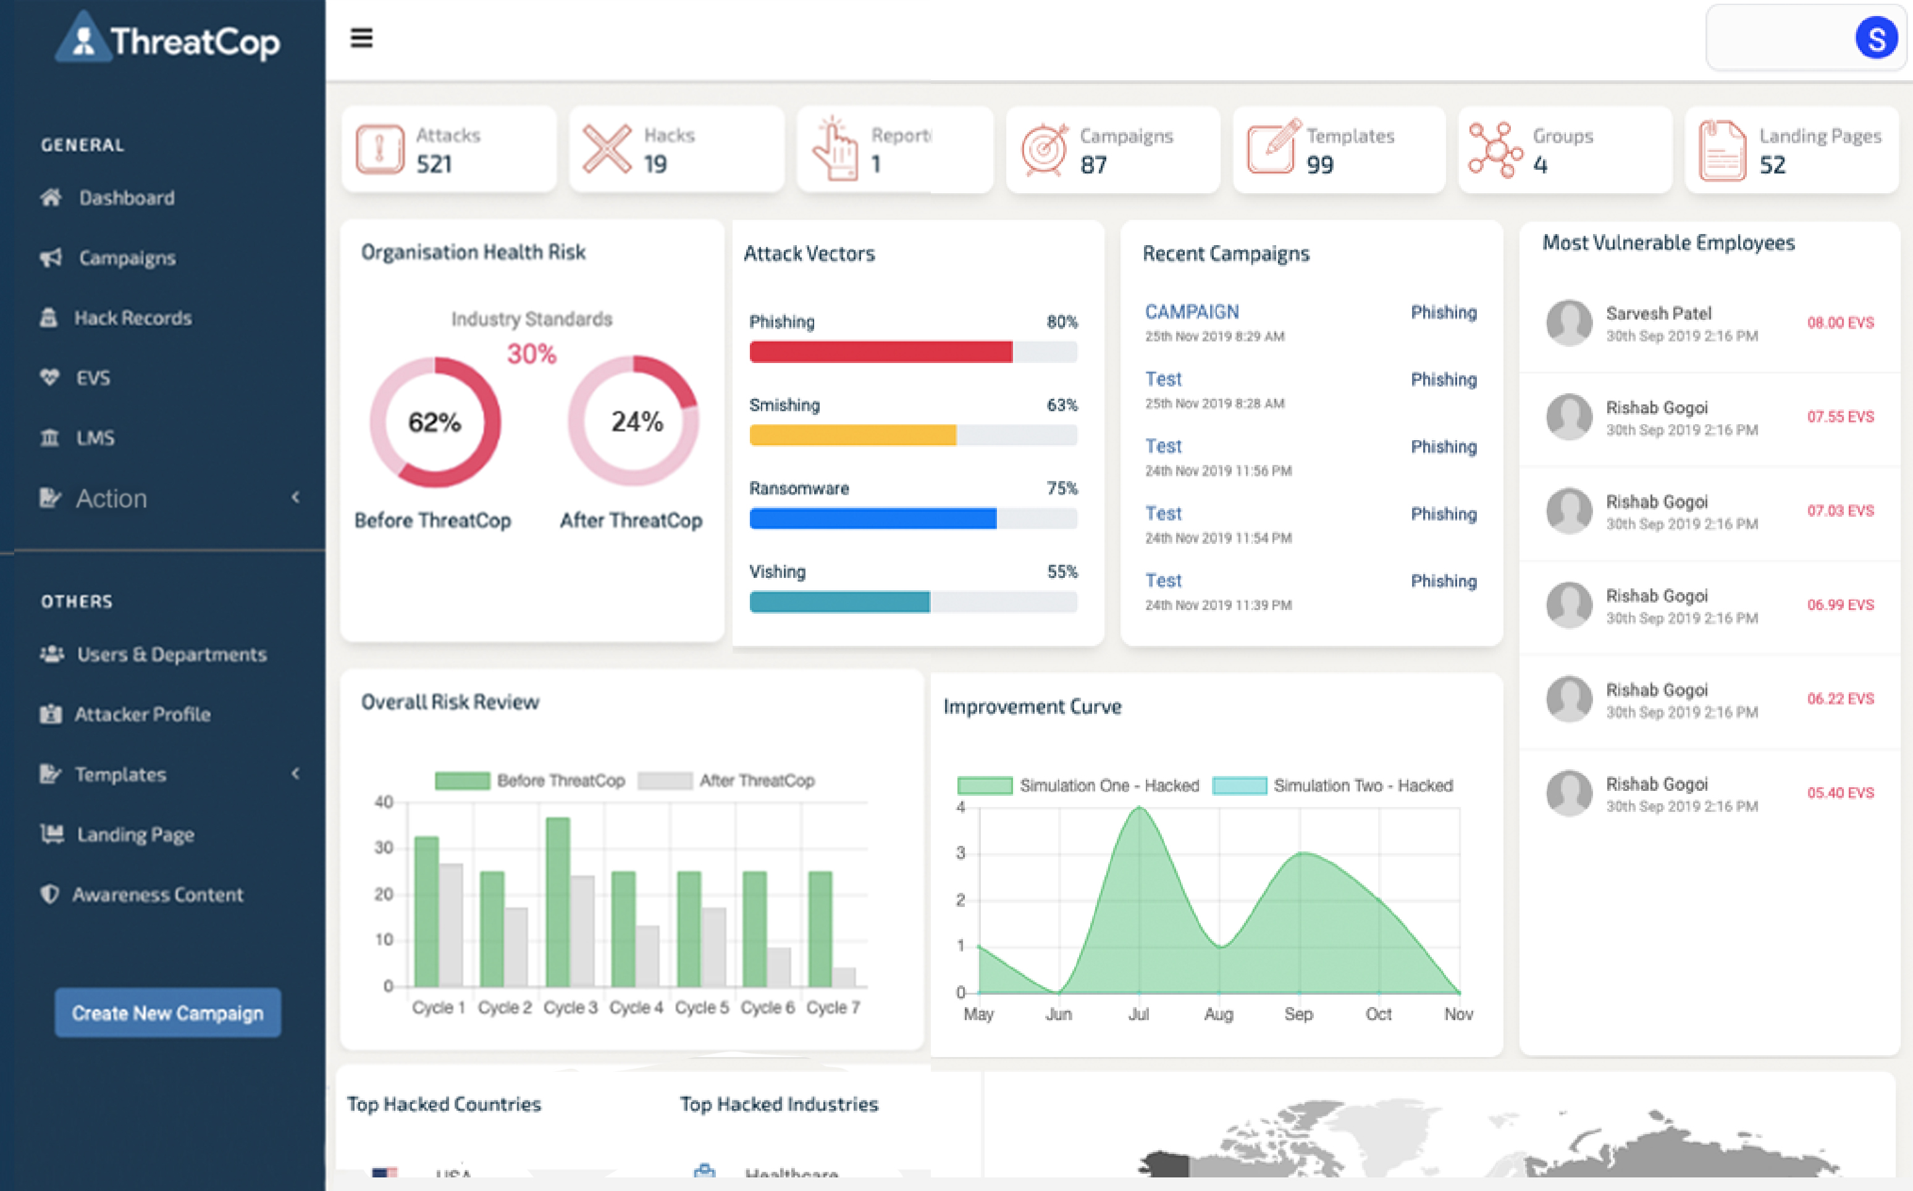This screenshot has height=1191, width=1913.
Task: Click the Create New Campaign button
Action: [x=167, y=1013]
